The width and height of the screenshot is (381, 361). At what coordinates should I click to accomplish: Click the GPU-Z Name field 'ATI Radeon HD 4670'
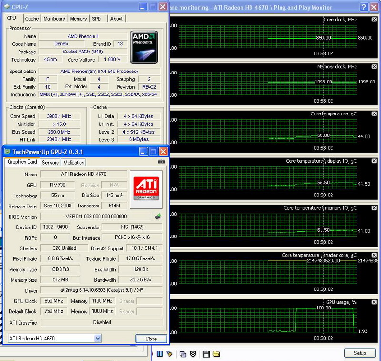pos(84,174)
